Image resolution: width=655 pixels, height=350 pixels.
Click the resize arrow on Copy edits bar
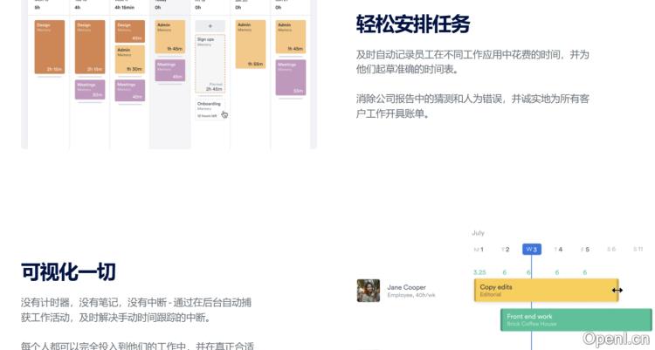tap(617, 291)
